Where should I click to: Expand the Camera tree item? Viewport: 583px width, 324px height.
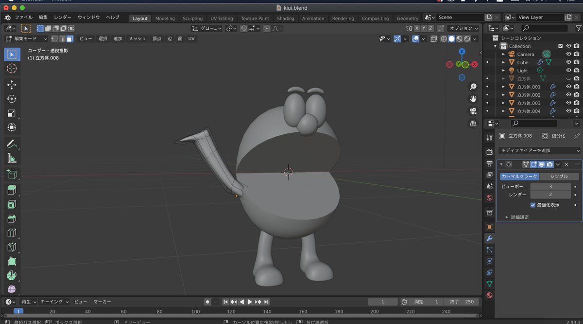click(x=503, y=54)
